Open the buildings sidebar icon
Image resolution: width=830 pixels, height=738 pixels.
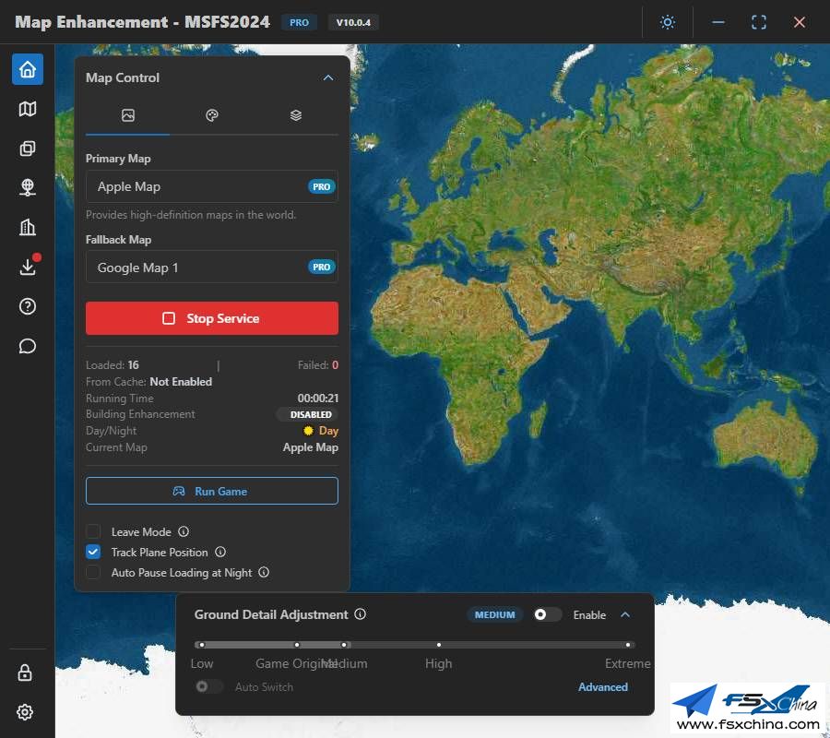28,227
